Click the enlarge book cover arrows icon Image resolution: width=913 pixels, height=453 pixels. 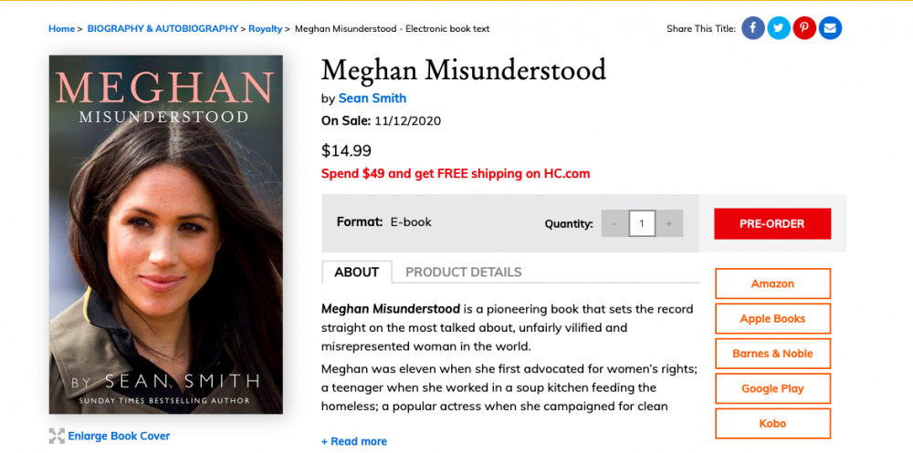click(57, 436)
